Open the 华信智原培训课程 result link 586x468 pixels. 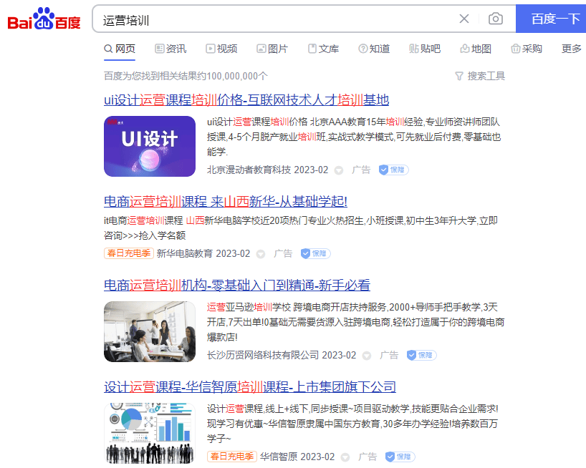tap(249, 386)
